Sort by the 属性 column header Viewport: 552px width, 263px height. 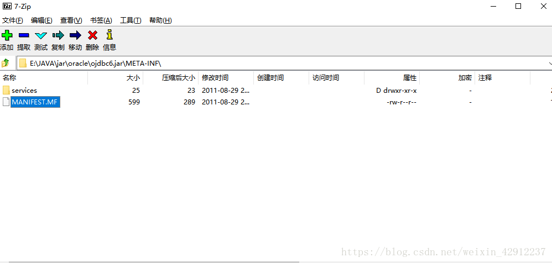(x=392, y=78)
